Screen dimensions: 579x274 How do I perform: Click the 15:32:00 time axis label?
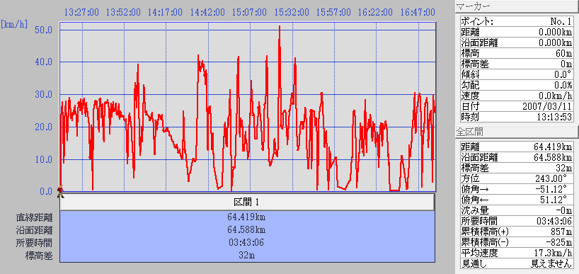click(x=292, y=12)
